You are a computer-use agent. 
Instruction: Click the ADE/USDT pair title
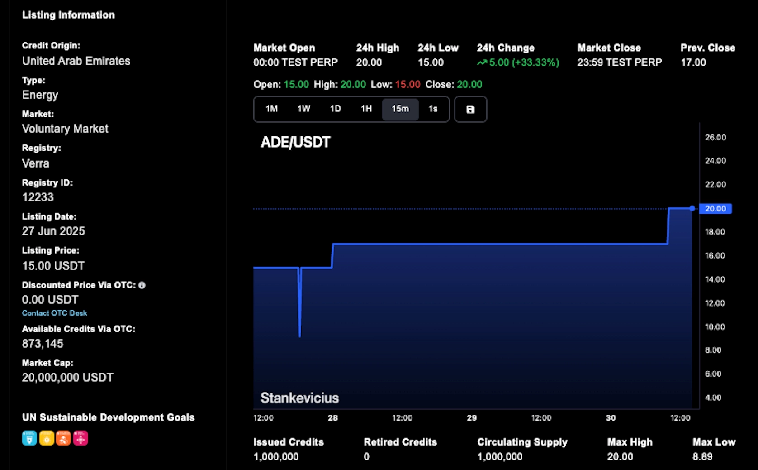coord(295,142)
